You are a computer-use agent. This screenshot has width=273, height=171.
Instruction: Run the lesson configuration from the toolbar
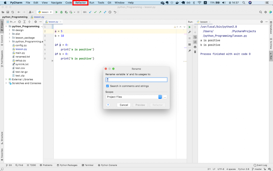(57, 12)
